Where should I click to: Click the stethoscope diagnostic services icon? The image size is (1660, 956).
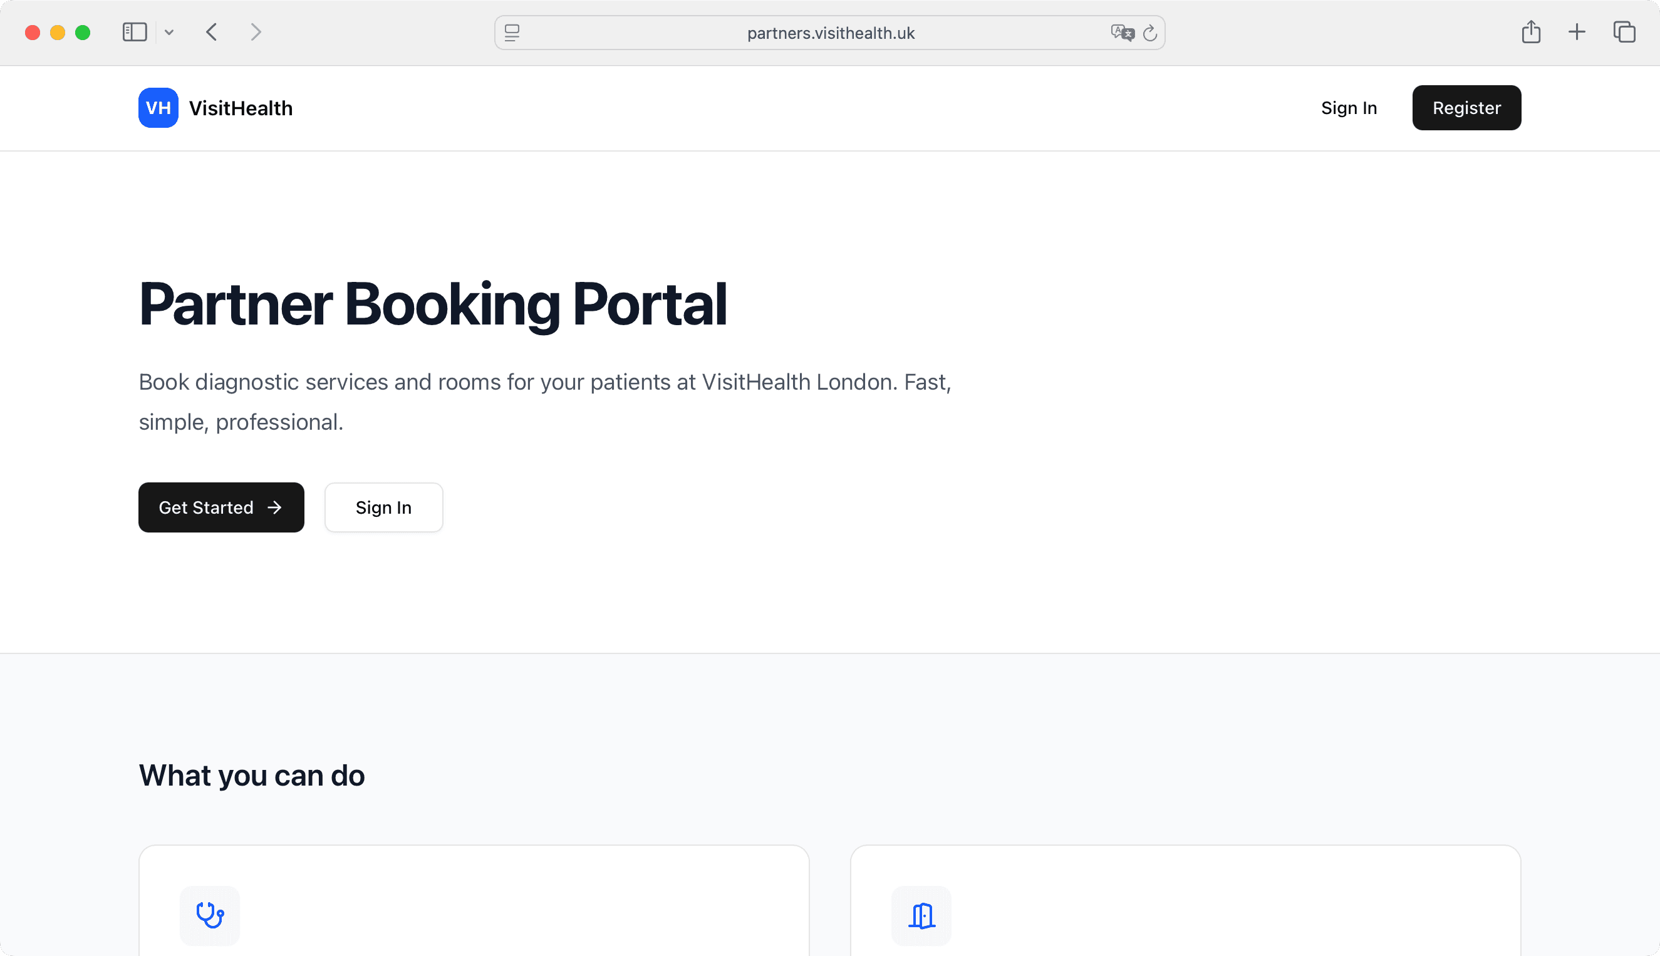[x=210, y=915]
